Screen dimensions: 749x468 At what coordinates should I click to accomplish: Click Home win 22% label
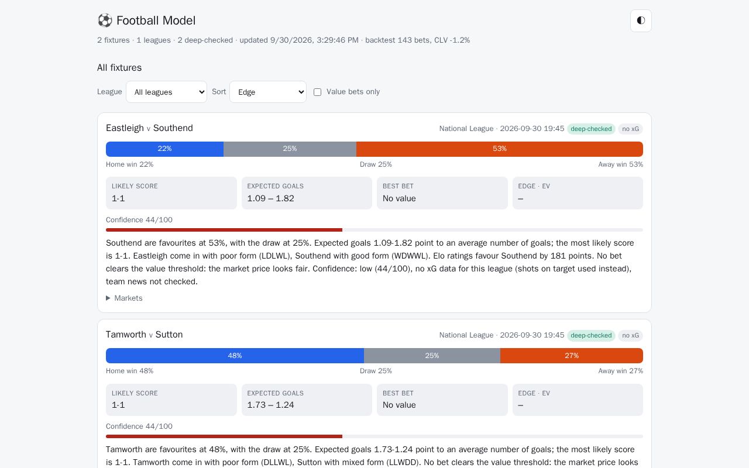(x=129, y=164)
